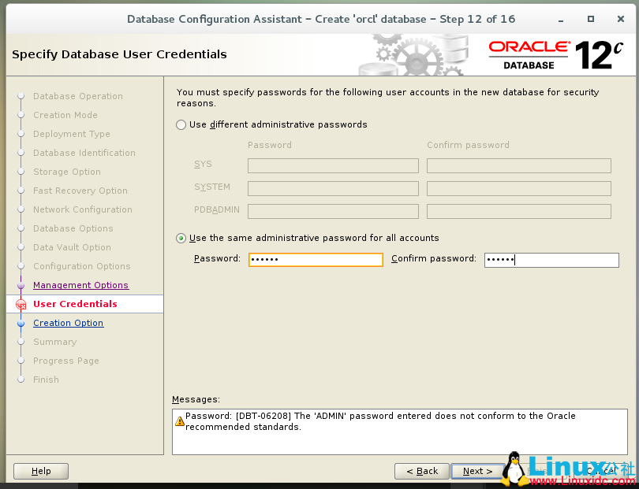Viewport: 639px width, 489px height.
Task: Click the Back button
Action: (x=421, y=471)
